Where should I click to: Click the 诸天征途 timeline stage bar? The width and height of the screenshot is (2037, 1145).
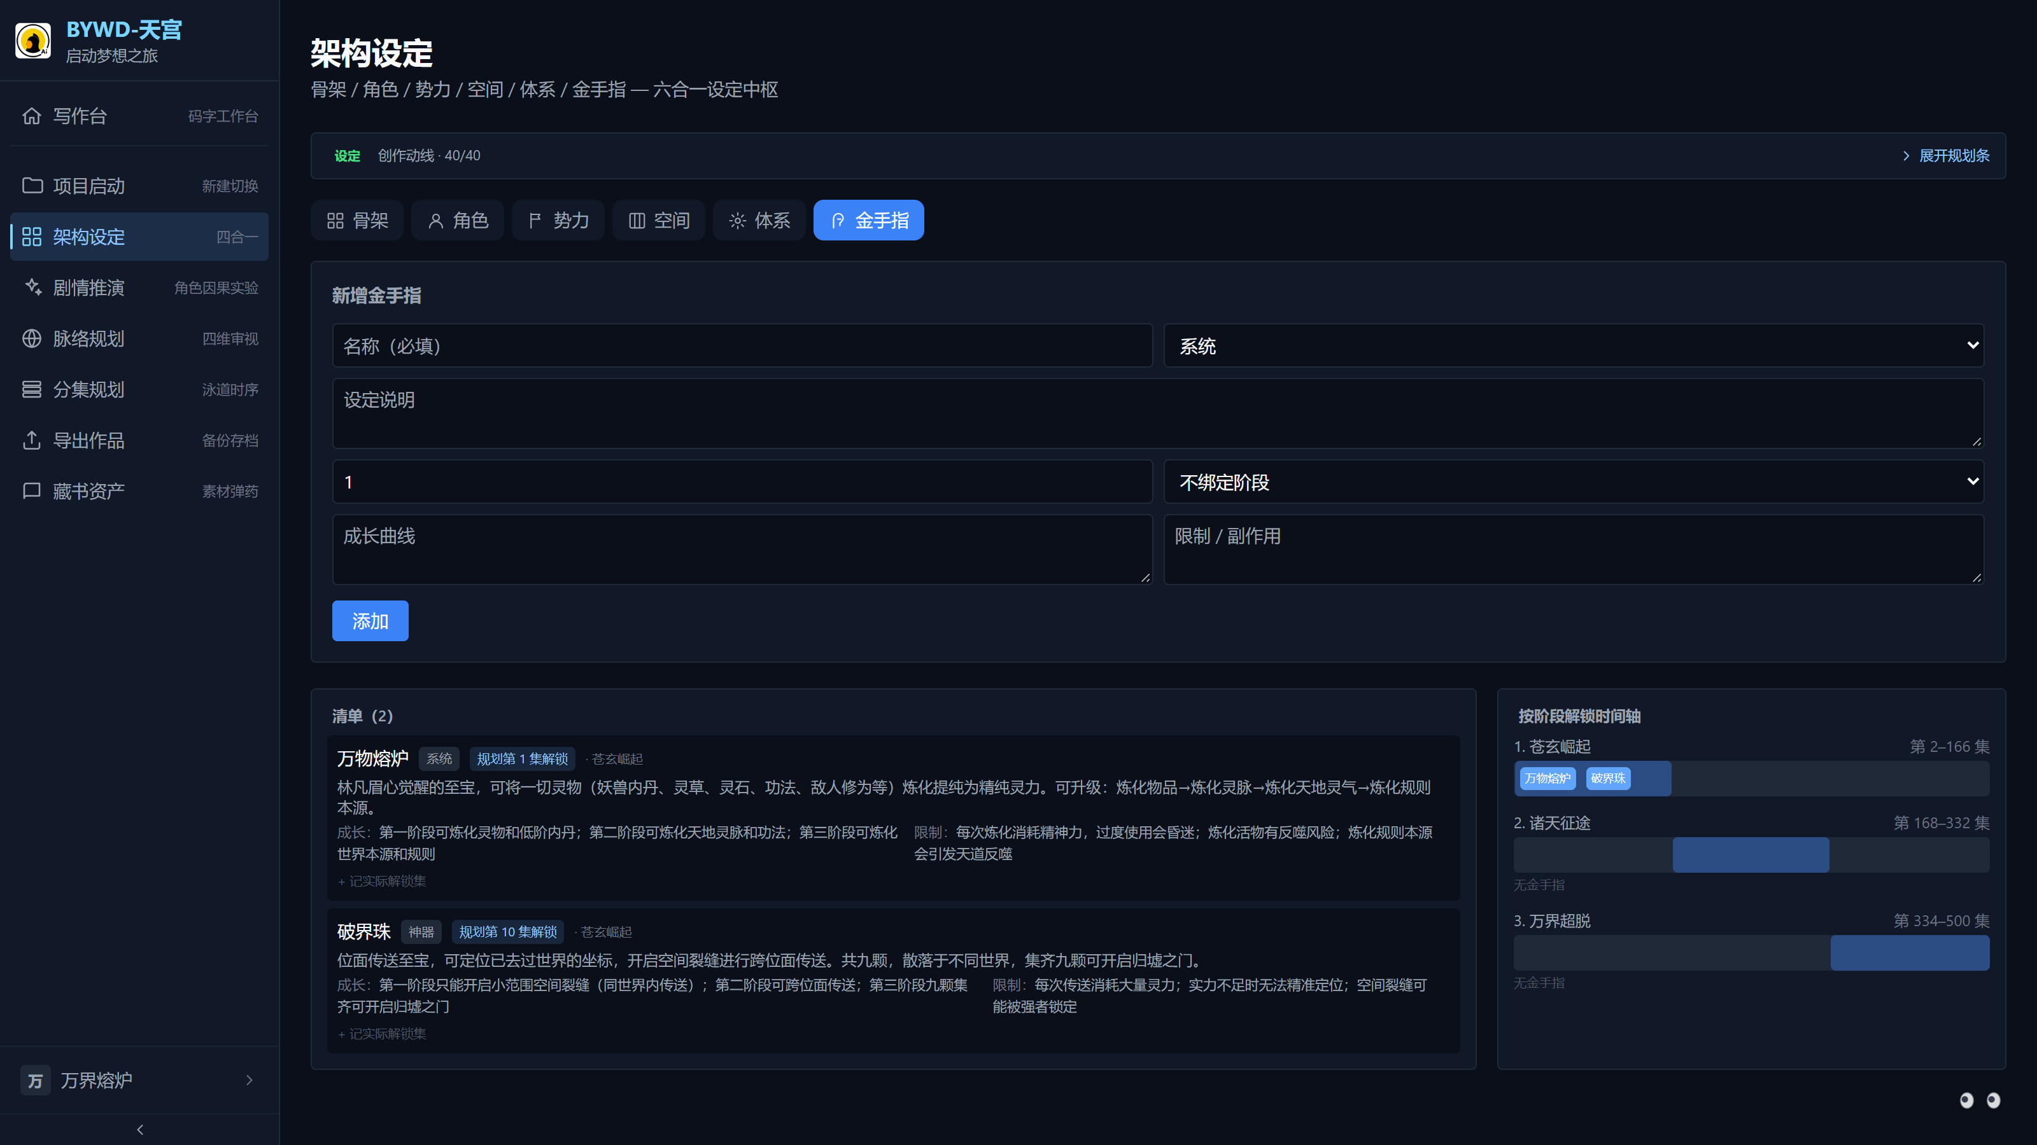pyautogui.click(x=1752, y=855)
